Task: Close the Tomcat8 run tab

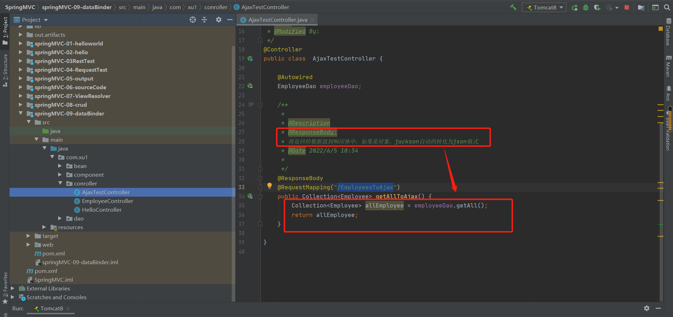Action: click(68, 309)
